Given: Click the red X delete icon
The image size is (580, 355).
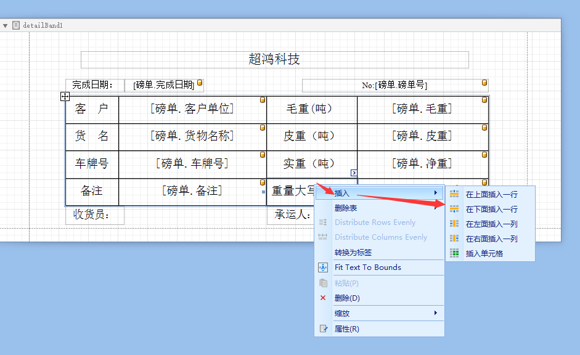Looking at the screenshot, I should 323,298.
